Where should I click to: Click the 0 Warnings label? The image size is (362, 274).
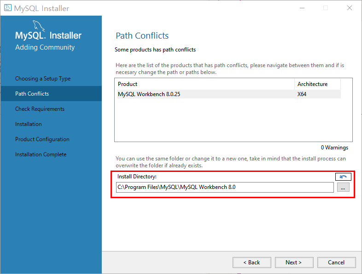(x=334, y=148)
